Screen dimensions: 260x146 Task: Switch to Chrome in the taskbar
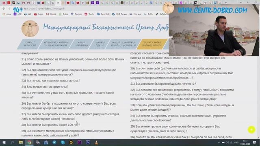click(x=29, y=142)
